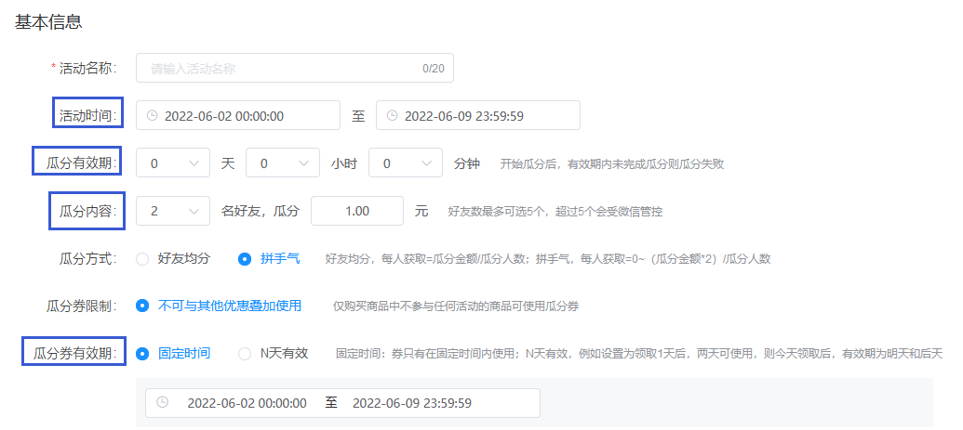Select 不可与其他优惠叠加使用 radio button
This screenshot has height=430, width=963.
142,306
